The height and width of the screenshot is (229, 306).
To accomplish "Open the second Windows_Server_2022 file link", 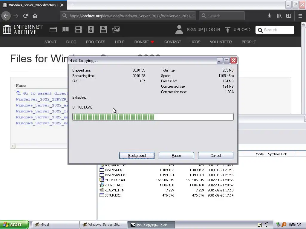I will tap(42, 111).
